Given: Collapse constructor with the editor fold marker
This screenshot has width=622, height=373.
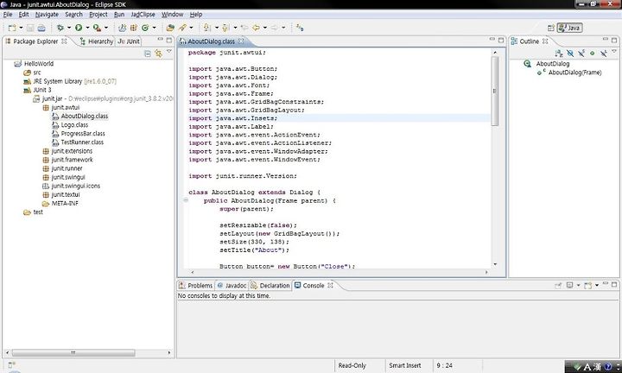Looking at the screenshot, I should coord(186,200).
